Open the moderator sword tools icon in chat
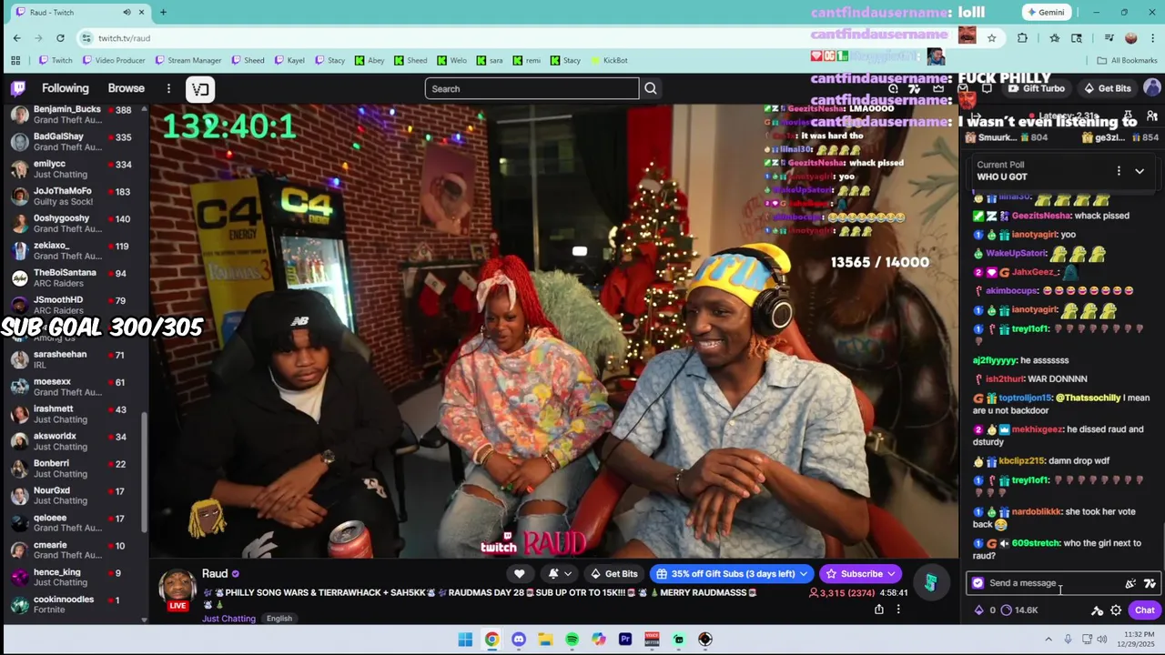Image resolution: width=1165 pixels, height=655 pixels. click(1097, 610)
